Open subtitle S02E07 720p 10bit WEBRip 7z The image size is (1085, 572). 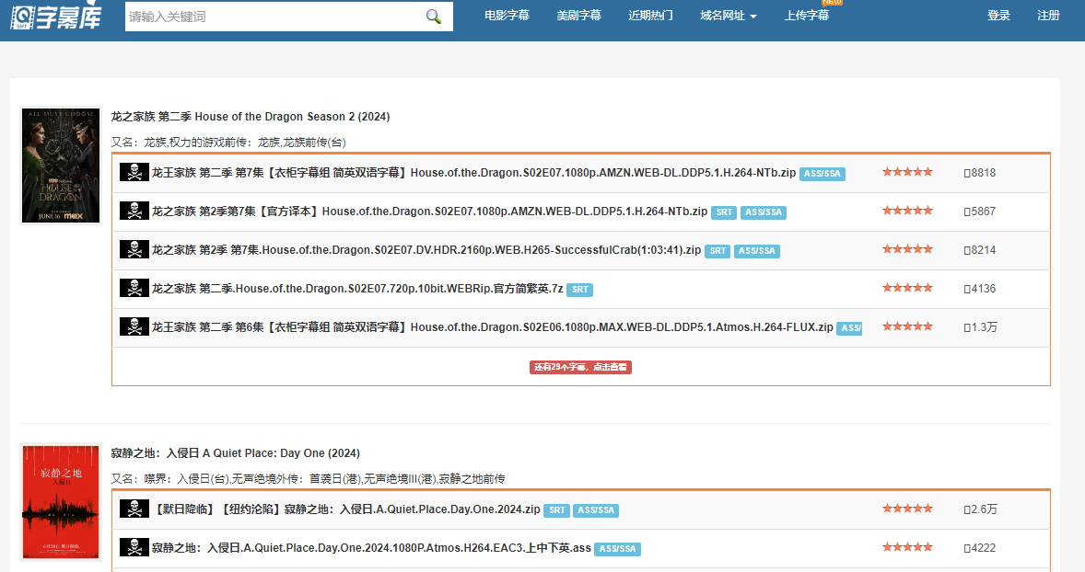pyautogui.click(x=357, y=289)
